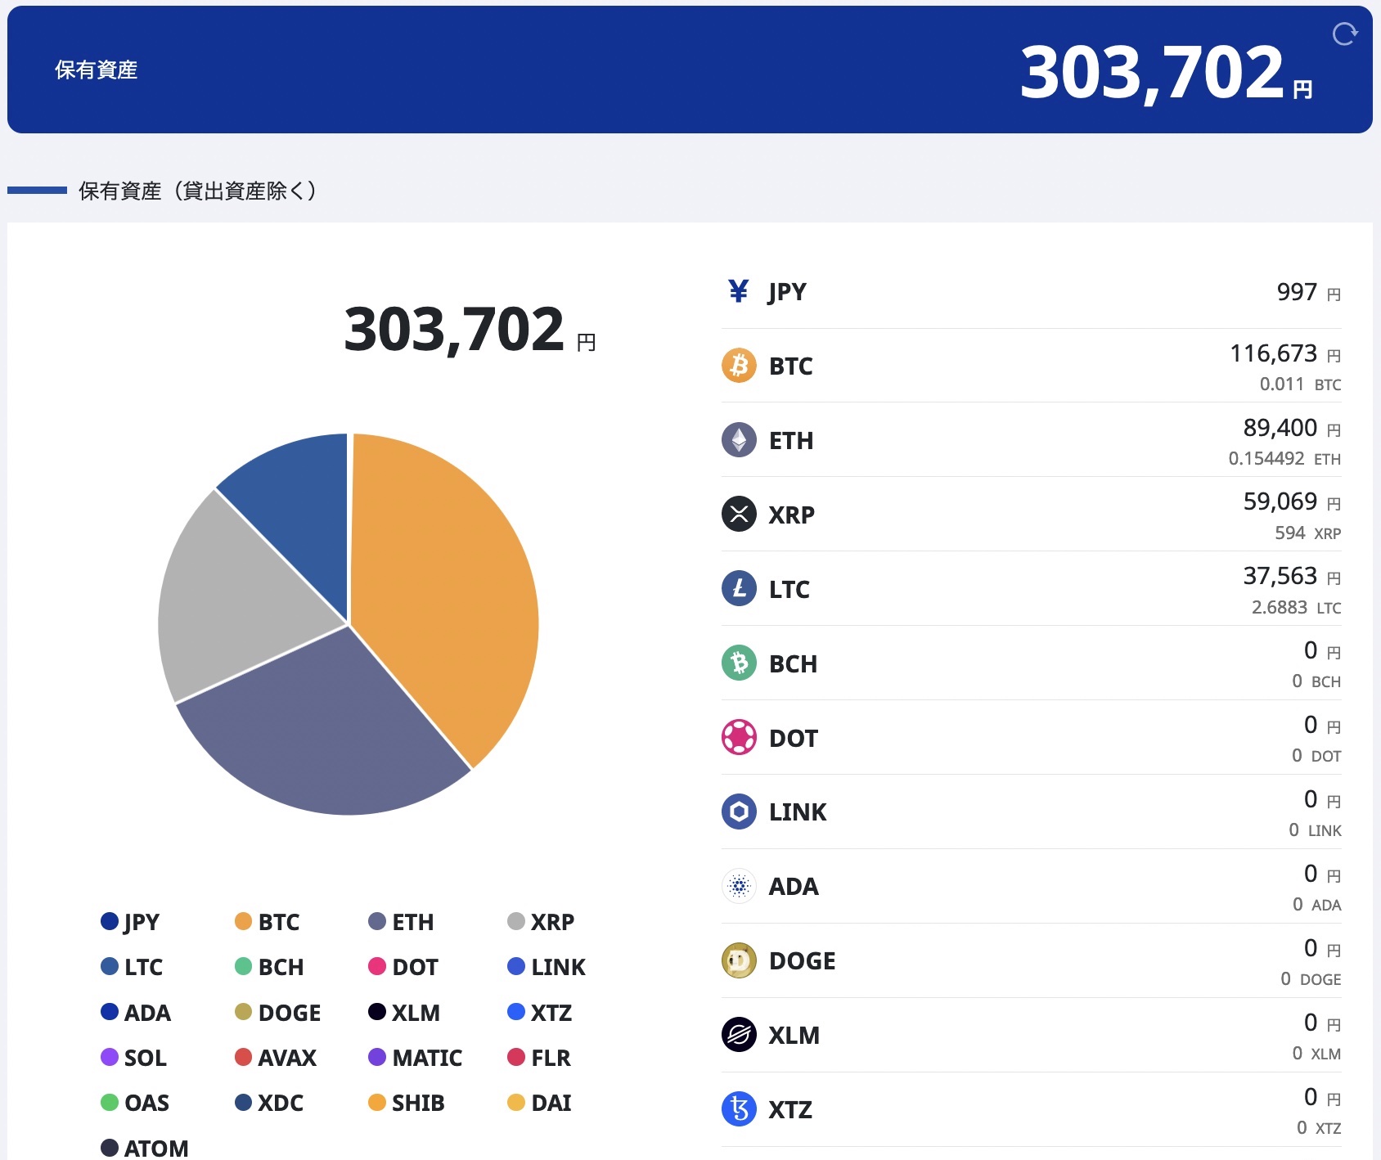This screenshot has width=1381, height=1160.
Task: Click the LTC coin icon
Action: coord(739,589)
